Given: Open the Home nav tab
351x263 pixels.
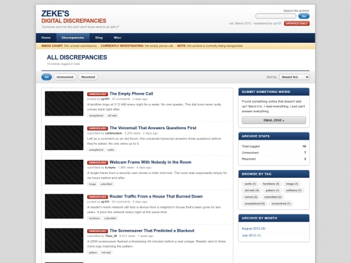Looking at the screenshot, I should [46, 38].
